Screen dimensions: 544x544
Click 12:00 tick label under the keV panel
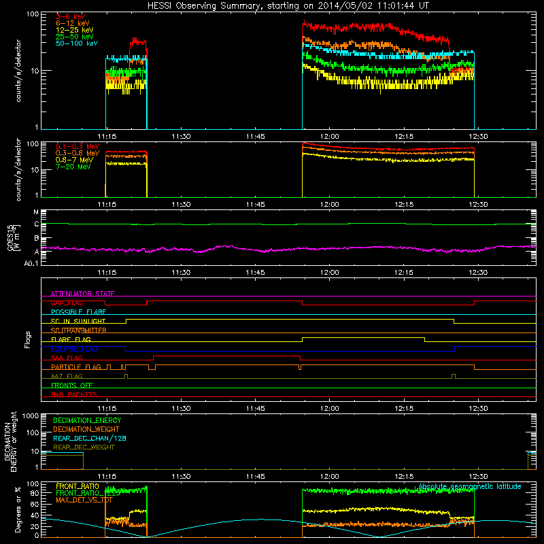pyautogui.click(x=329, y=137)
